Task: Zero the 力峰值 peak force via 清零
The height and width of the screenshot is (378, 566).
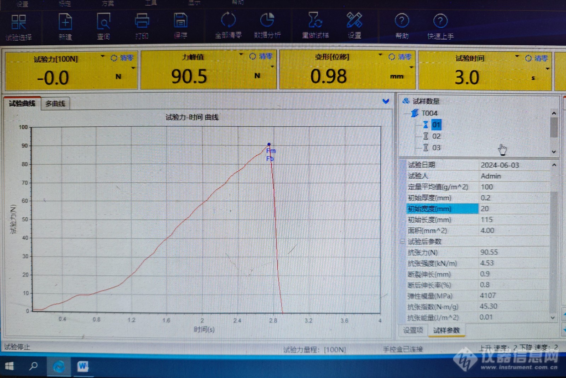Action: coord(261,57)
